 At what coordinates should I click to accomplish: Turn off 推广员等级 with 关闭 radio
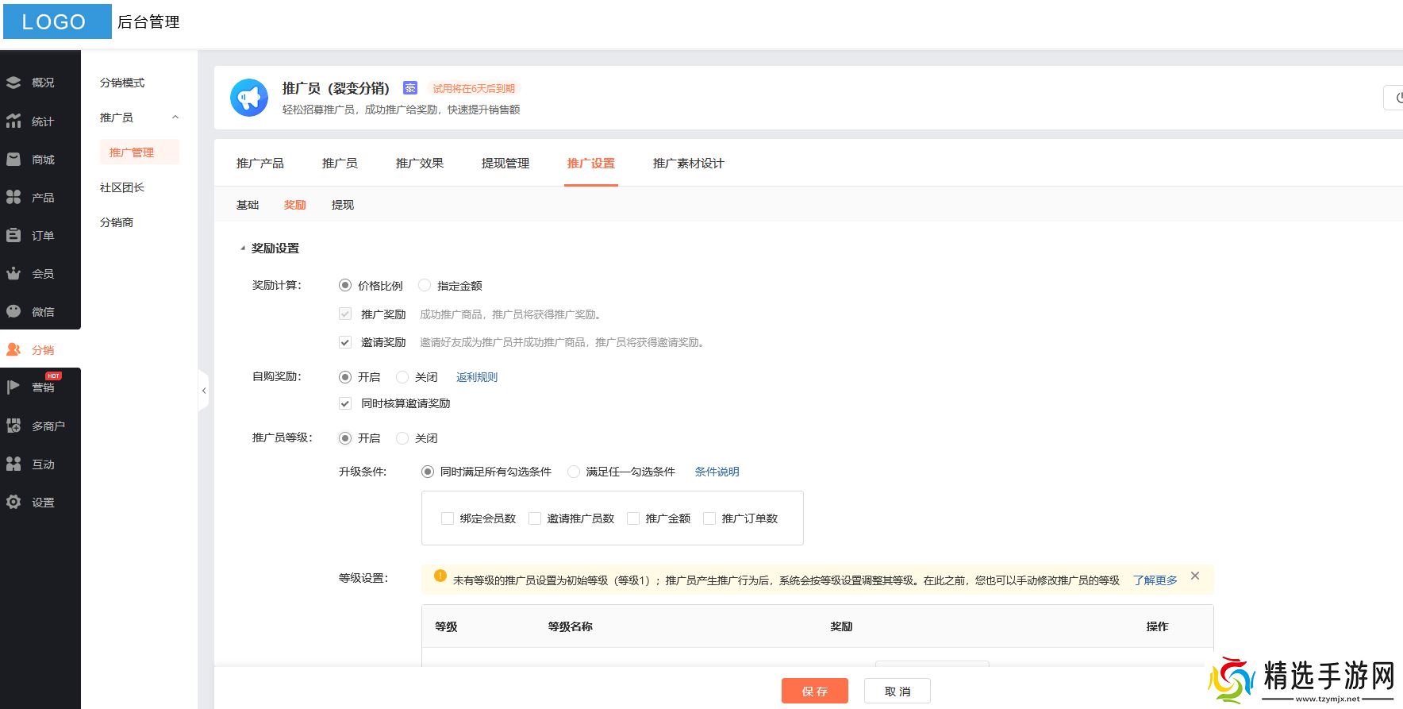(402, 438)
